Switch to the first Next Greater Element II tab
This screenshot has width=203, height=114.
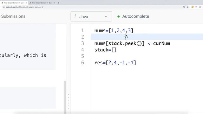coord(14,3)
